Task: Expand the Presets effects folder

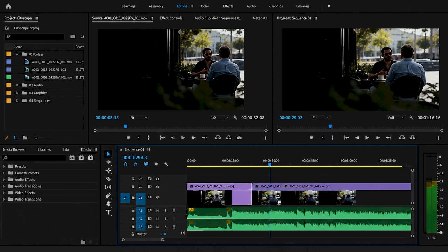Action: click(4, 166)
